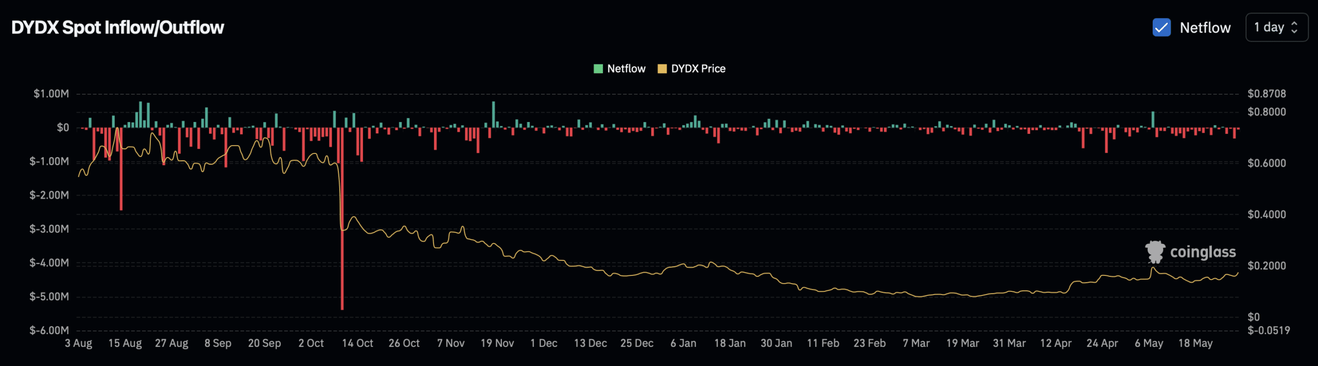
Task: Click the 27 Aug date label
Action: coord(171,343)
